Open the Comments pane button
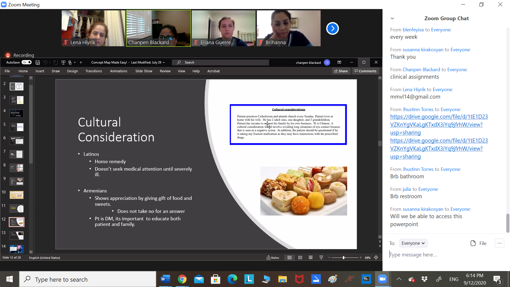Image resolution: width=510 pixels, height=287 pixels. [365, 71]
